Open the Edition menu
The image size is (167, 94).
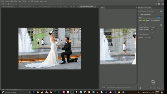(x=7, y=1)
